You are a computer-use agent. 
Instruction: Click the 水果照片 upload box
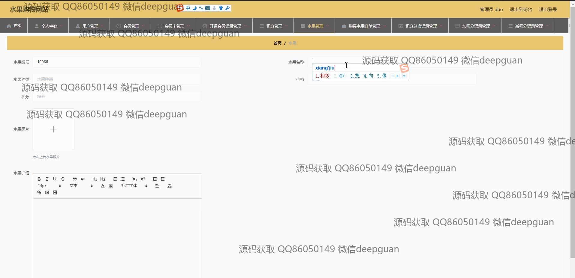pos(53,129)
